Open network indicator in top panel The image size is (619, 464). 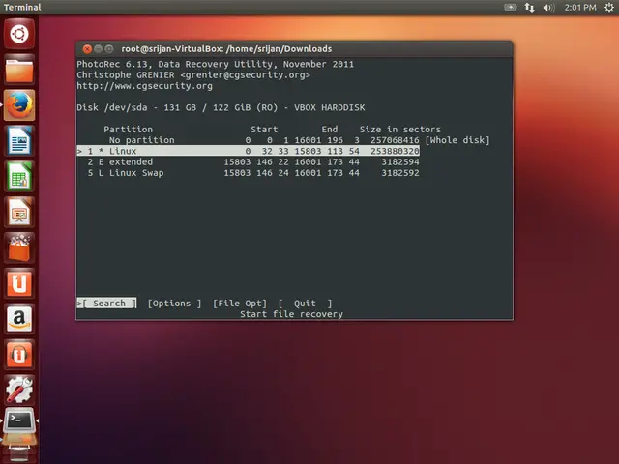tap(529, 7)
